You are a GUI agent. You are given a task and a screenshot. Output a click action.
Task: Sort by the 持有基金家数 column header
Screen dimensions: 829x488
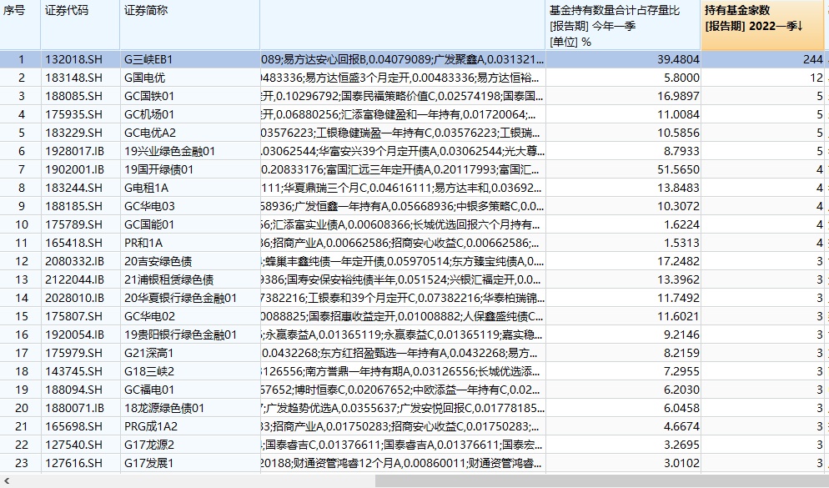(x=763, y=25)
